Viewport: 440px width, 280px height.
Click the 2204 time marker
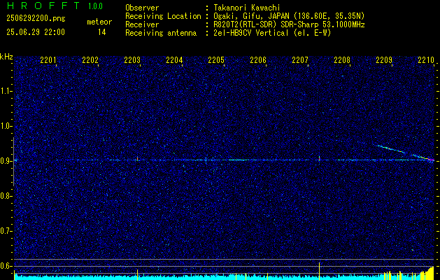174,59
